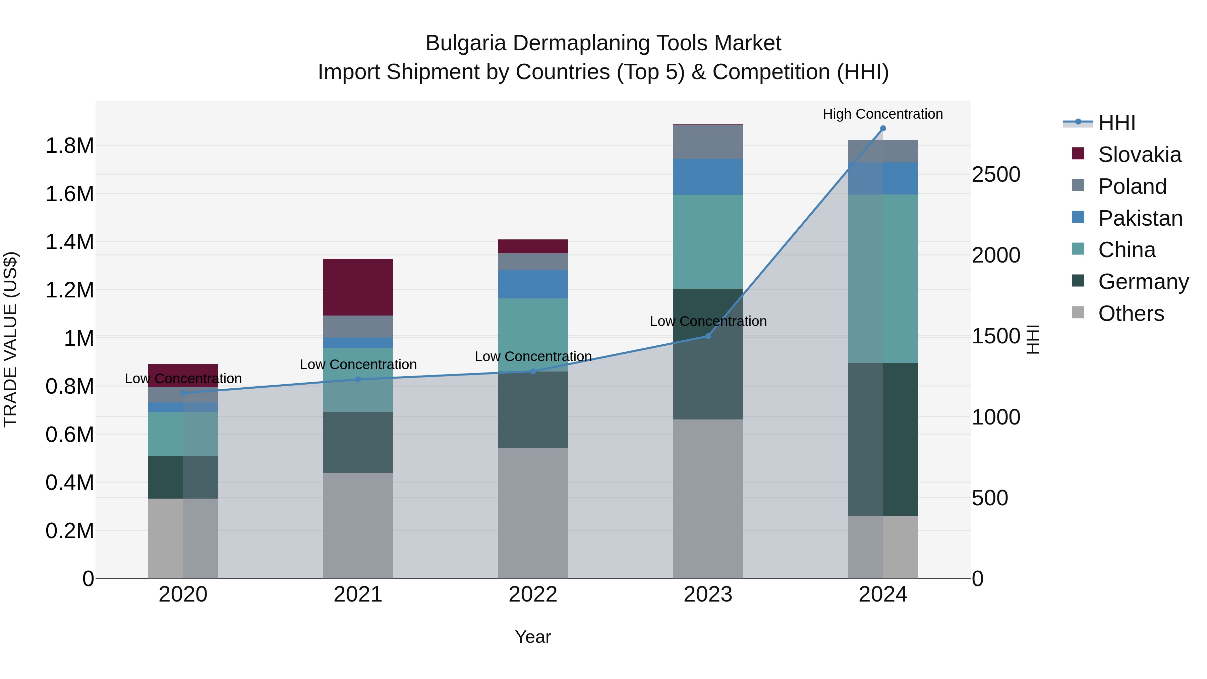Image resolution: width=1207 pixels, height=679 pixels.
Task: Click the 2023 Poland bar segment
Action: click(x=708, y=143)
